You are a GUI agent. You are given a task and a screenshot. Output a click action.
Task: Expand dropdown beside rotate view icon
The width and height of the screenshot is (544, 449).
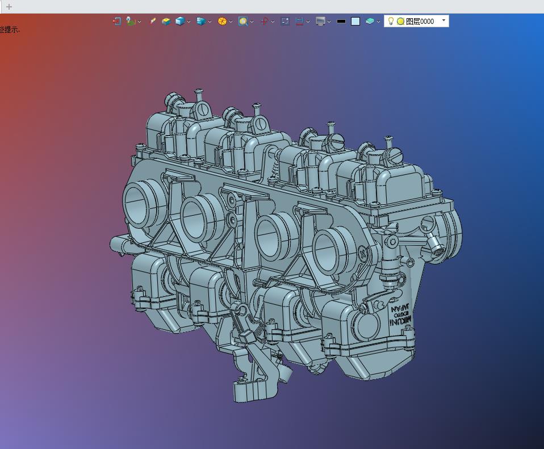point(273,22)
